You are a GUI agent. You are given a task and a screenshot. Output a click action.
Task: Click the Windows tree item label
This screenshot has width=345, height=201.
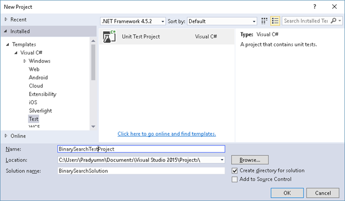[x=40, y=61]
